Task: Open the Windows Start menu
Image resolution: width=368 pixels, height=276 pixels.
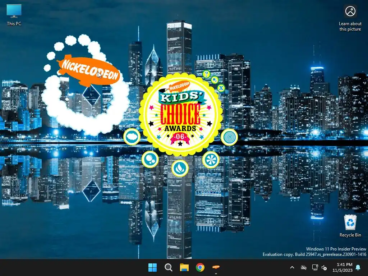Action: pos(152,267)
